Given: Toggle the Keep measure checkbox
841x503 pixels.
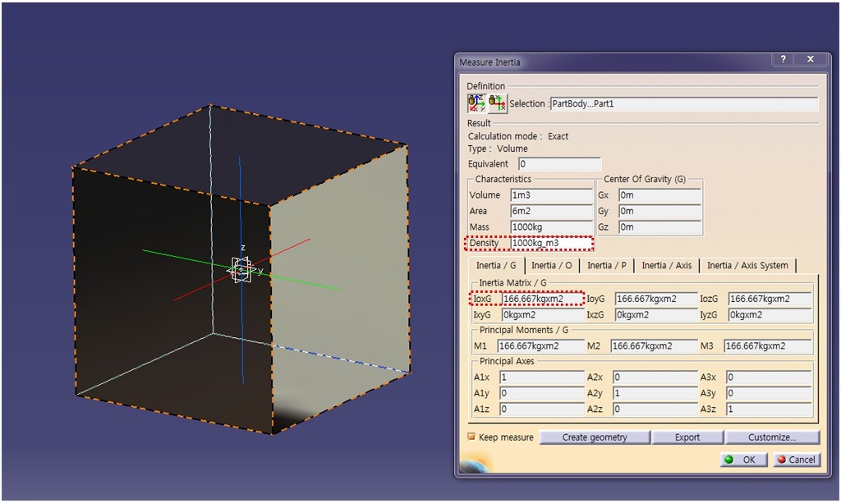Looking at the screenshot, I should pos(471,437).
